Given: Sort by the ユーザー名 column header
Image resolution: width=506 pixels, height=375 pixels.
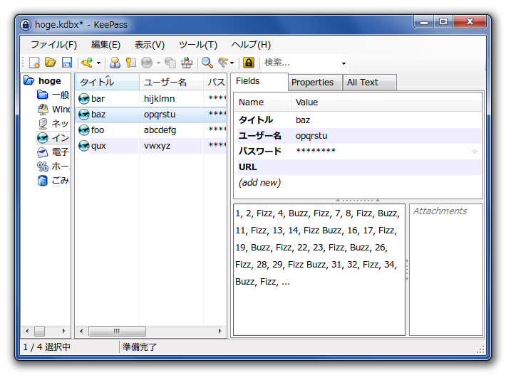Looking at the screenshot, I should coord(171,82).
